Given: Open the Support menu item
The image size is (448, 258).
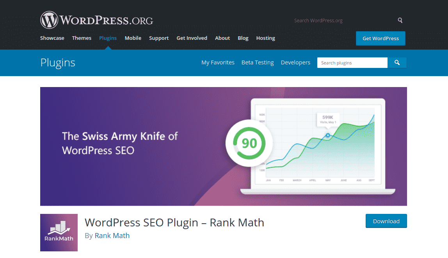Looking at the screenshot, I should [159, 38].
